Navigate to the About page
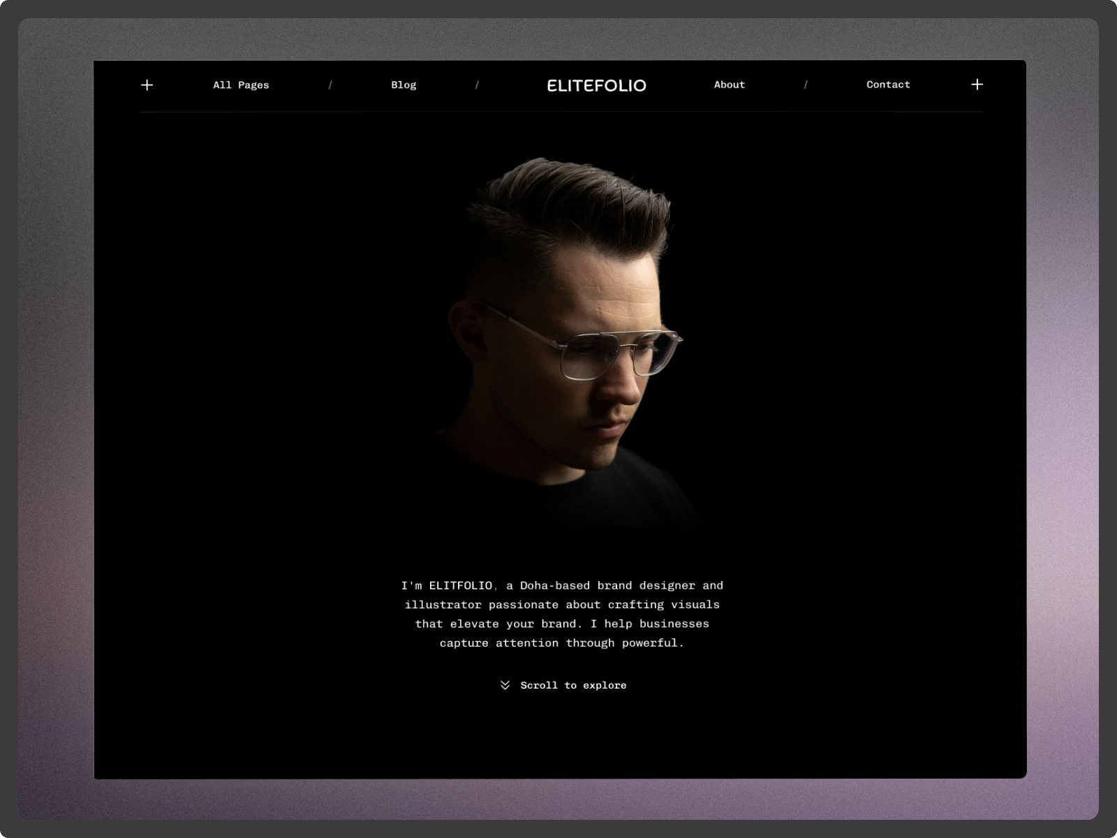The image size is (1117, 838). pyautogui.click(x=729, y=84)
